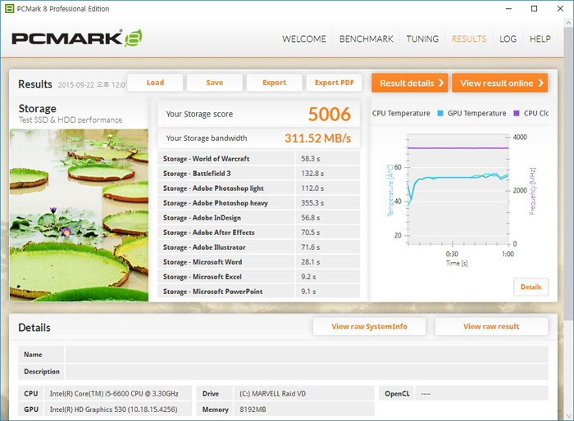Click the PCMark 8 logo
This screenshot has height=421, width=574.
click(x=77, y=38)
